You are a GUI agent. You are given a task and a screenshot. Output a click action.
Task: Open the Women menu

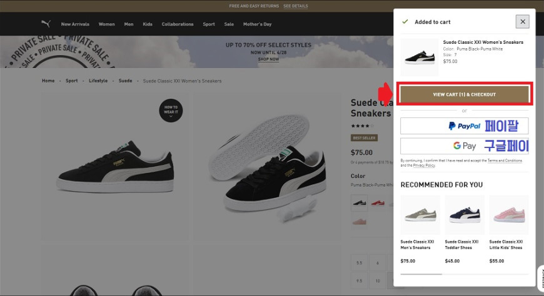coord(106,24)
